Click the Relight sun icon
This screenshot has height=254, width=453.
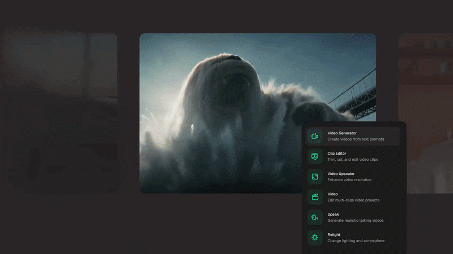coord(315,238)
